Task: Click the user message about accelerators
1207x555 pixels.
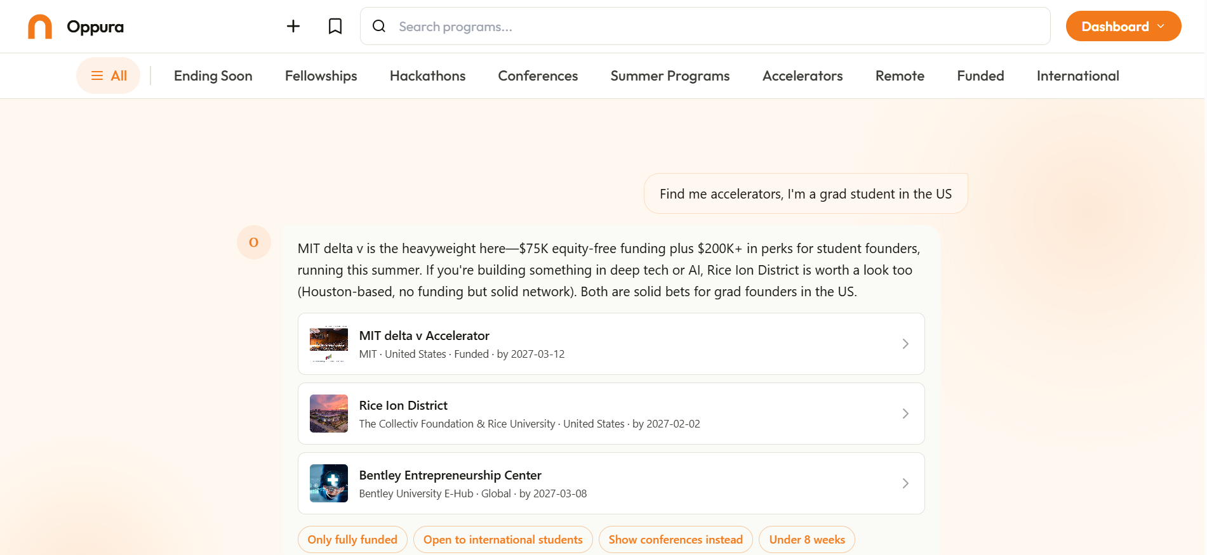Action: click(806, 193)
